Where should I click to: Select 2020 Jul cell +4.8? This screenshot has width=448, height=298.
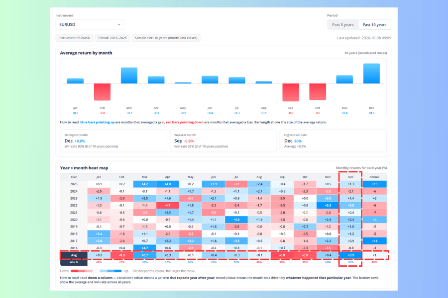(x=236, y=220)
